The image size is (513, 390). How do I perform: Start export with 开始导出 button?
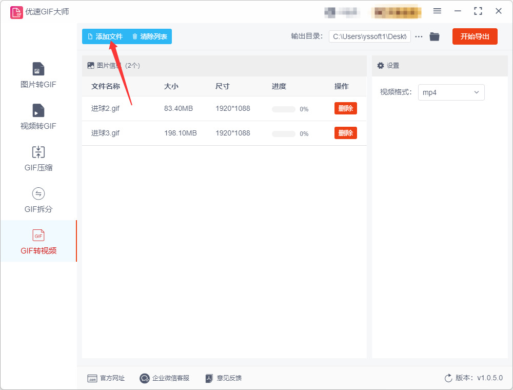tap(475, 36)
